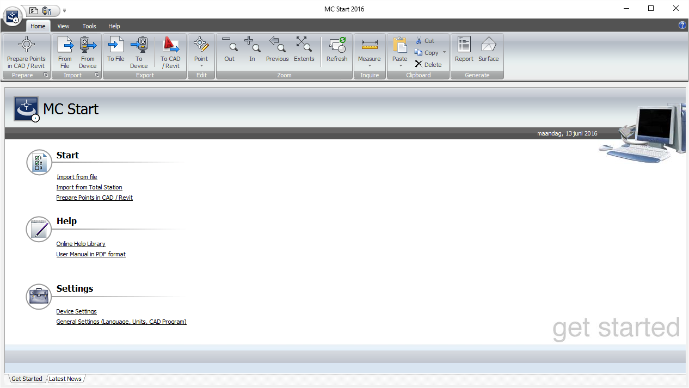689x388 pixels.
Task: Click the settings checklist quick access icon
Action: 34,10
